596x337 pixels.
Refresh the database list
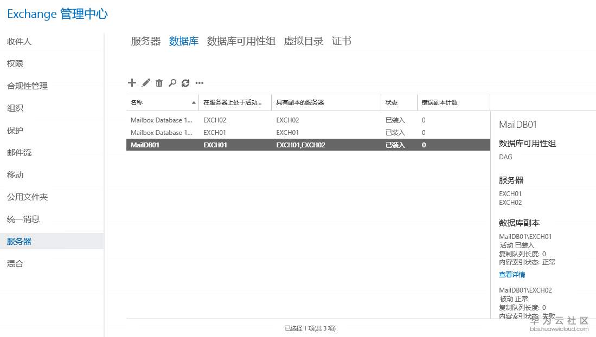(x=185, y=83)
